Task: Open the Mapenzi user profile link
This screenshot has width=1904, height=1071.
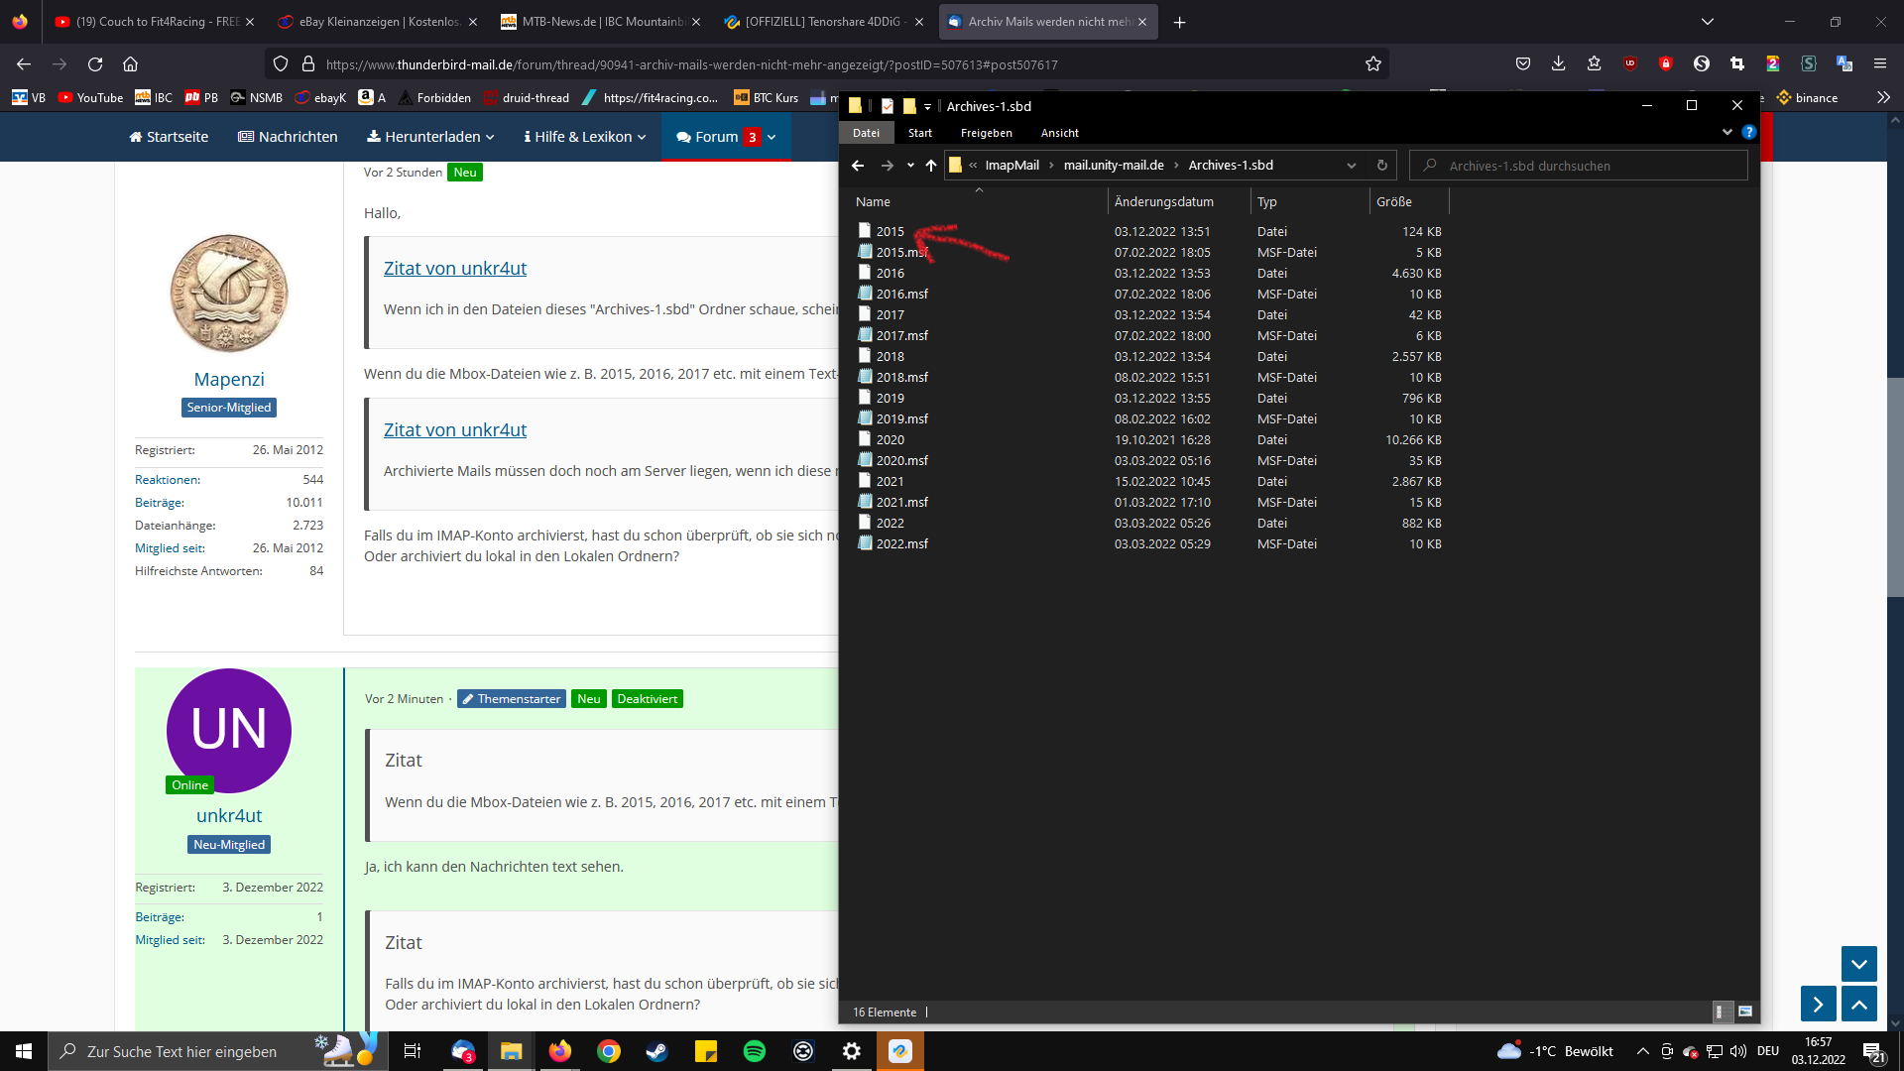Action: pos(229,380)
